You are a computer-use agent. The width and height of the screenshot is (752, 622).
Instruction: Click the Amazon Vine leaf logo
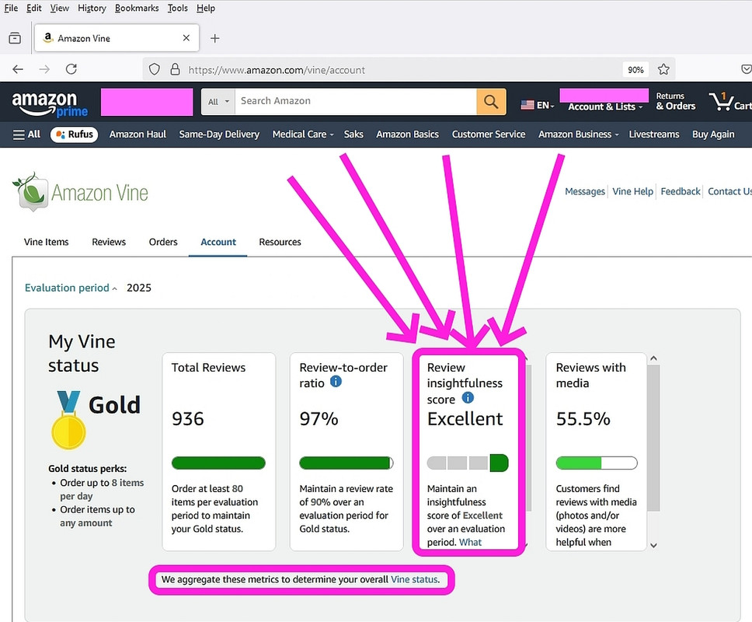81,193
